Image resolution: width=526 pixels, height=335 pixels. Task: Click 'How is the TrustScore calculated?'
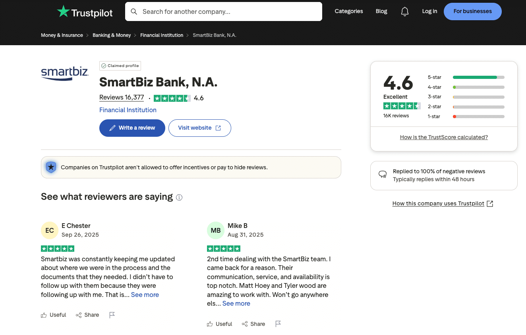pos(444,137)
